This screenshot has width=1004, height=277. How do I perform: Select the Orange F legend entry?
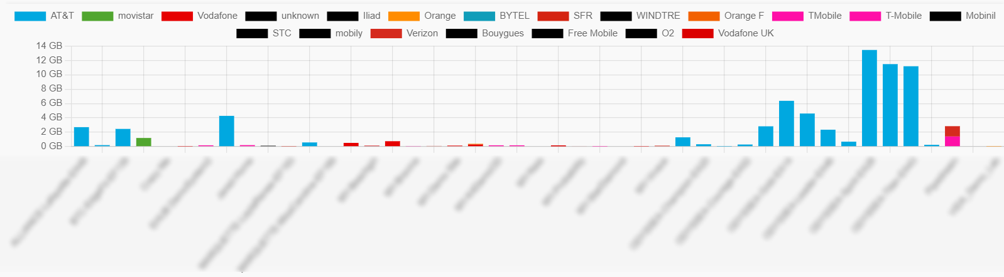point(726,16)
